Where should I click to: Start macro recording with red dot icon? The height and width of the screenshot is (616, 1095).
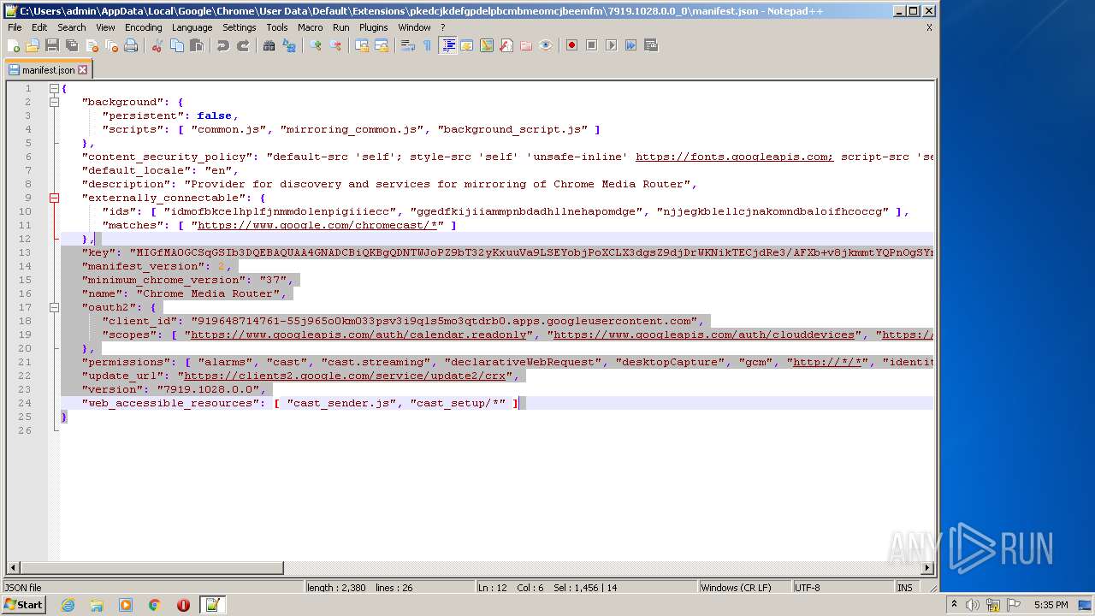pyautogui.click(x=572, y=45)
